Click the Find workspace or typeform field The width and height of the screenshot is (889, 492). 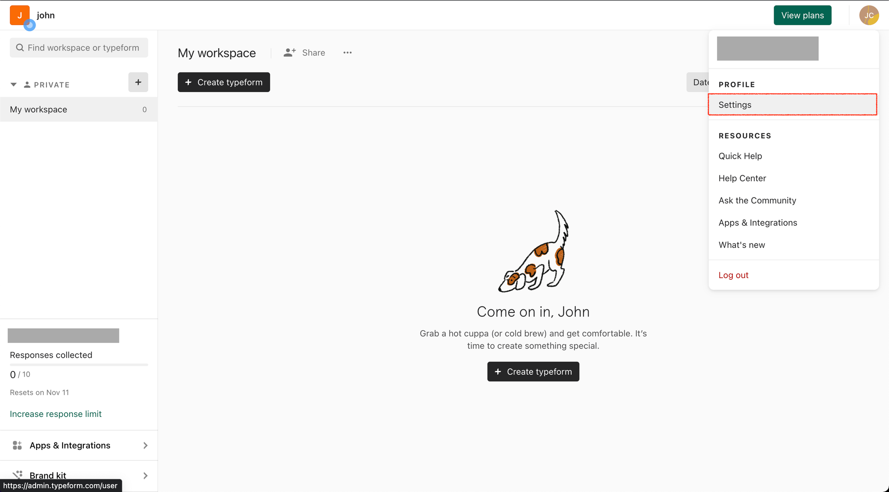click(79, 48)
